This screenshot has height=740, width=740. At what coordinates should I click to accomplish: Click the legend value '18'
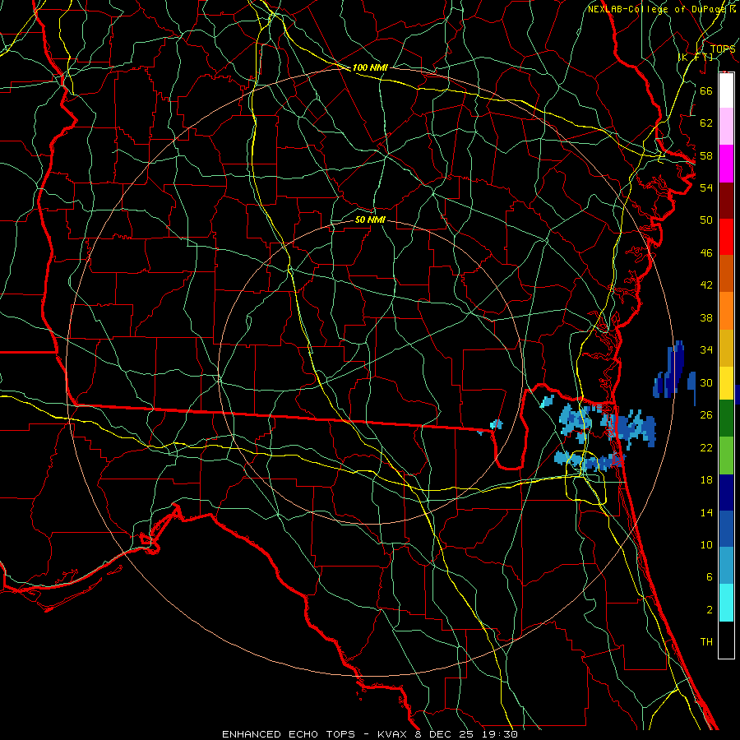(x=706, y=480)
